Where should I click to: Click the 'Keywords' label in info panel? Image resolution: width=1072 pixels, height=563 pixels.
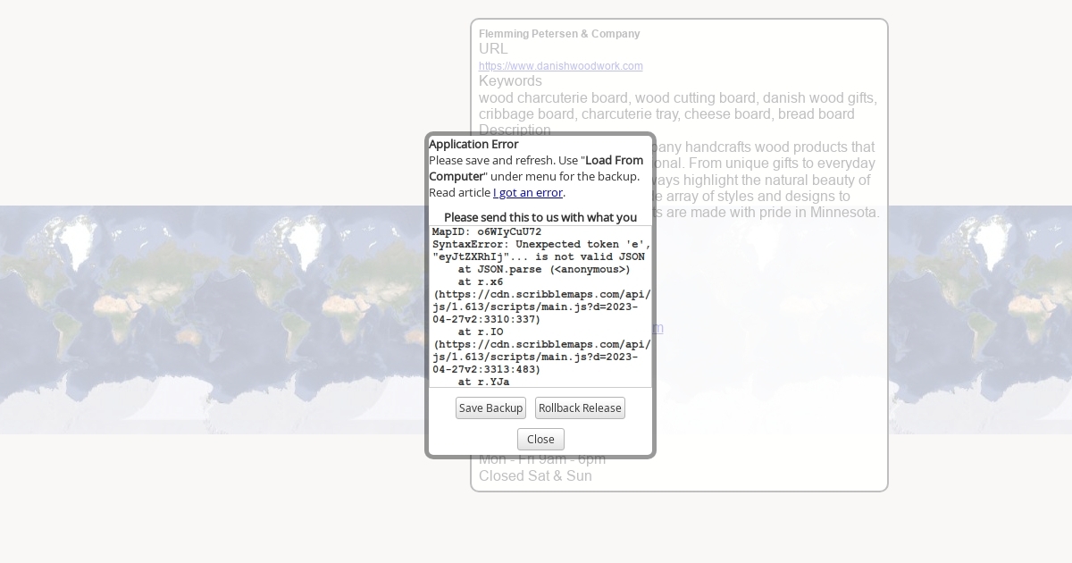point(510,81)
